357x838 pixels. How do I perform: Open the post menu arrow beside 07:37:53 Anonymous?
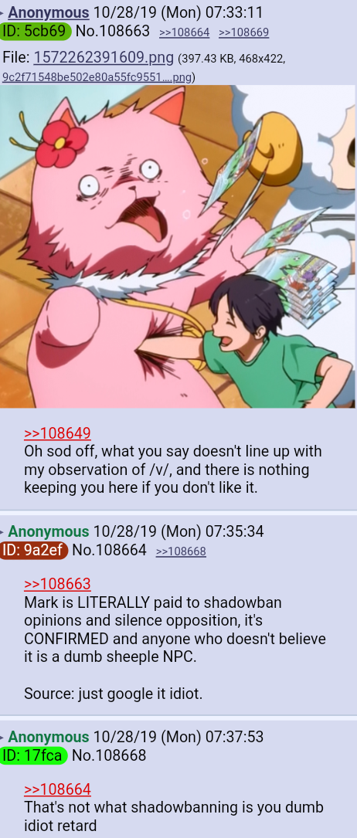(x=2, y=737)
